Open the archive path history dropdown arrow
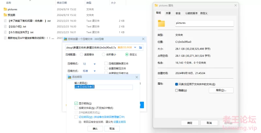The width and height of the screenshot is (261, 133). coord(135,47)
